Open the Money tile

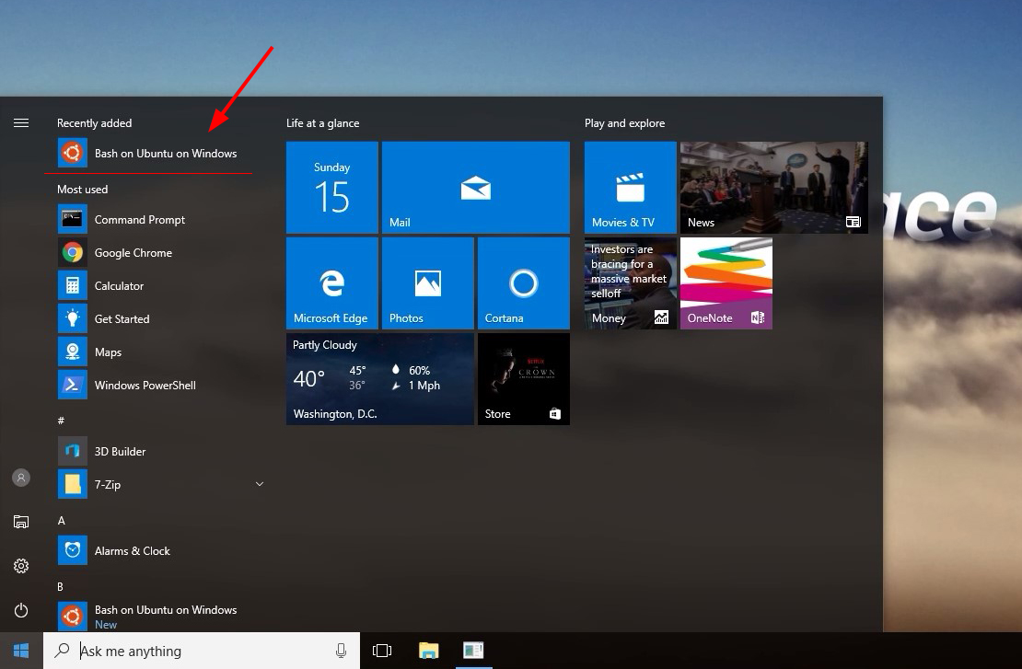[631, 283]
